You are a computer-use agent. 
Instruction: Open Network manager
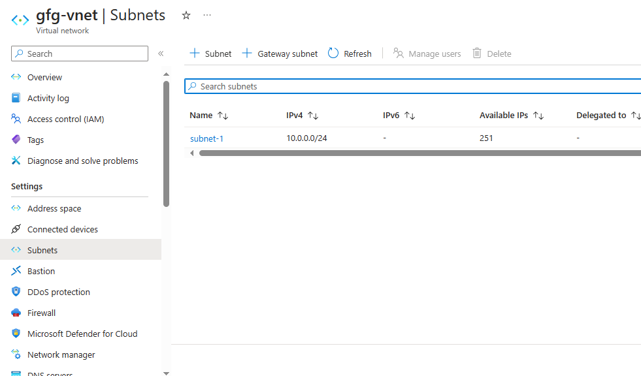point(61,354)
